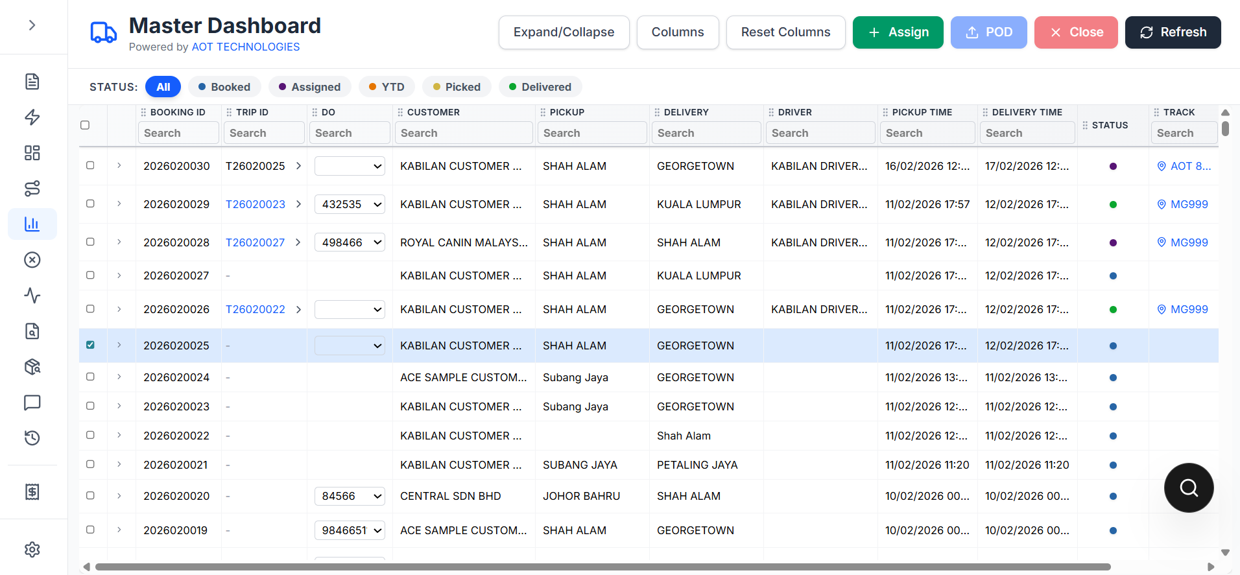The image size is (1240, 575).
Task: Check the box for booking 2026020030
Action: click(x=90, y=165)
